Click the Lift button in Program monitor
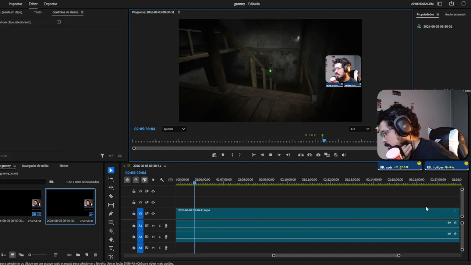 [x=301, y=155]
